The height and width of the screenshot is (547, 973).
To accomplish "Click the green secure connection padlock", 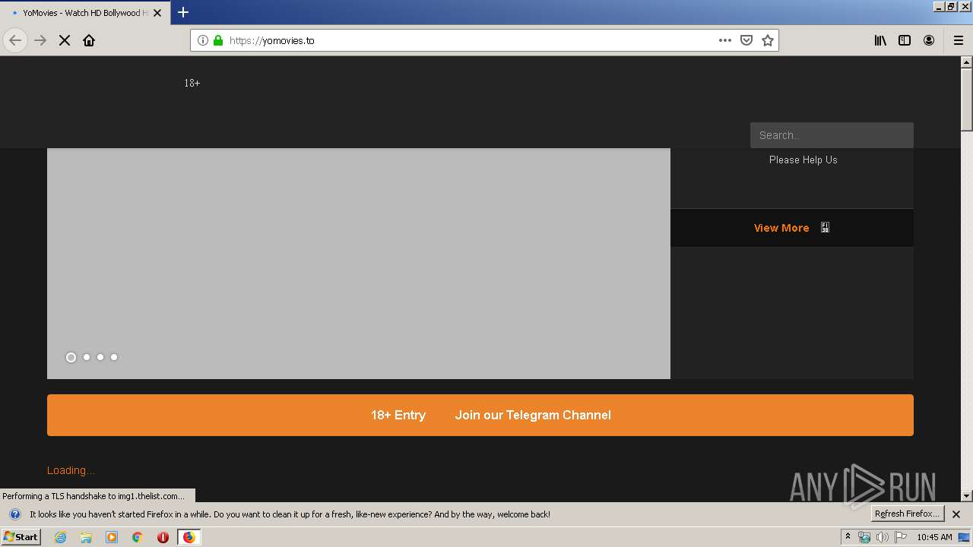I will tap(218, 40).
